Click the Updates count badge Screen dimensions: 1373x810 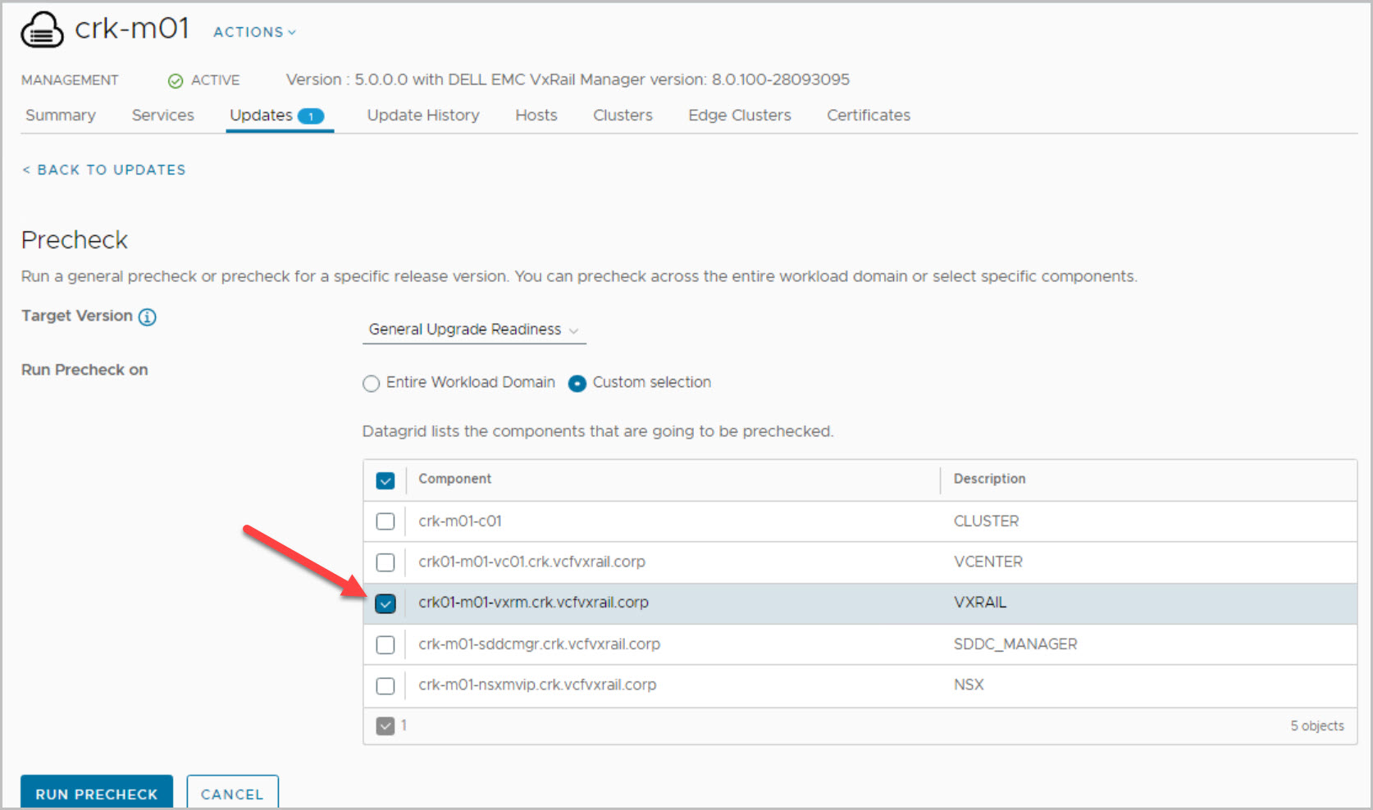[311, 116]
